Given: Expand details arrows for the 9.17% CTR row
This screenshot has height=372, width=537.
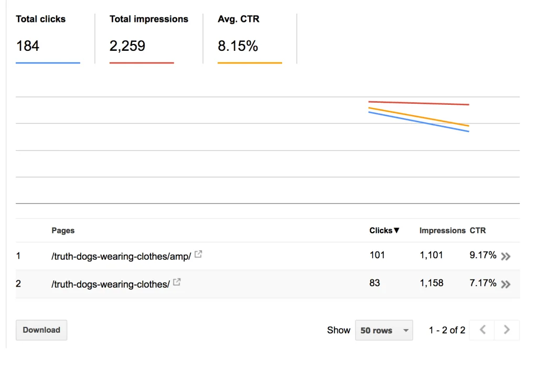Looking at the screenshot, I should pos(506,256).
